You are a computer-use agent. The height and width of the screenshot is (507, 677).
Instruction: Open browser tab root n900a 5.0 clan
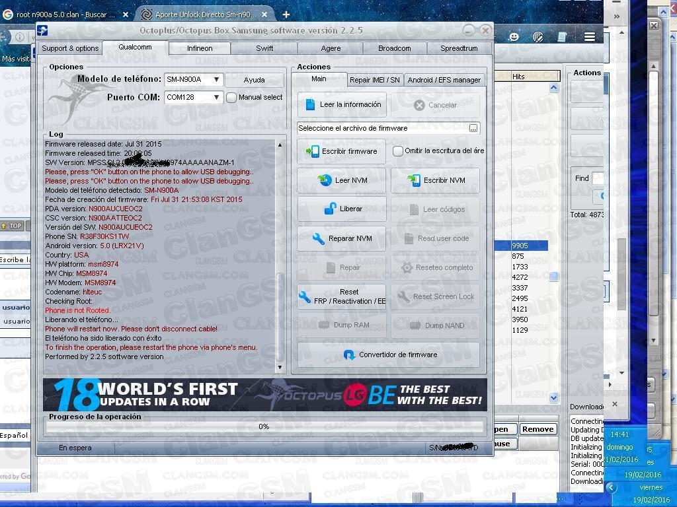(65, 15)
